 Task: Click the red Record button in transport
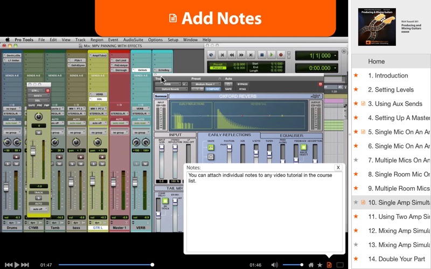click(281, 55)
